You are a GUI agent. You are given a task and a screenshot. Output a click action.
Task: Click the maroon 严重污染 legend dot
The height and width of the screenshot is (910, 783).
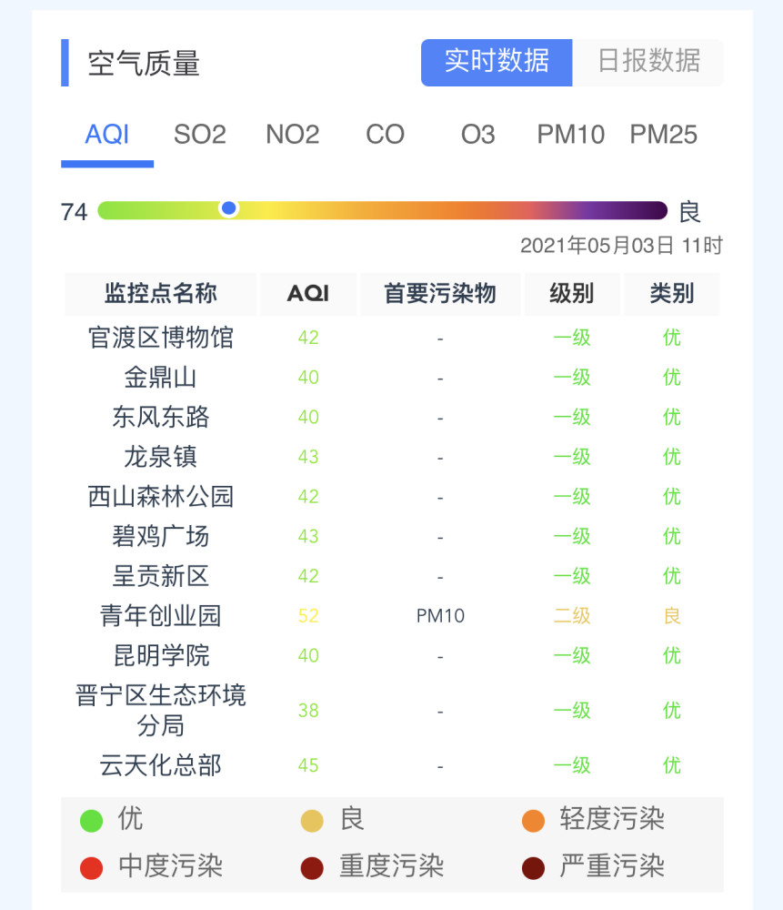click(533, 868)
